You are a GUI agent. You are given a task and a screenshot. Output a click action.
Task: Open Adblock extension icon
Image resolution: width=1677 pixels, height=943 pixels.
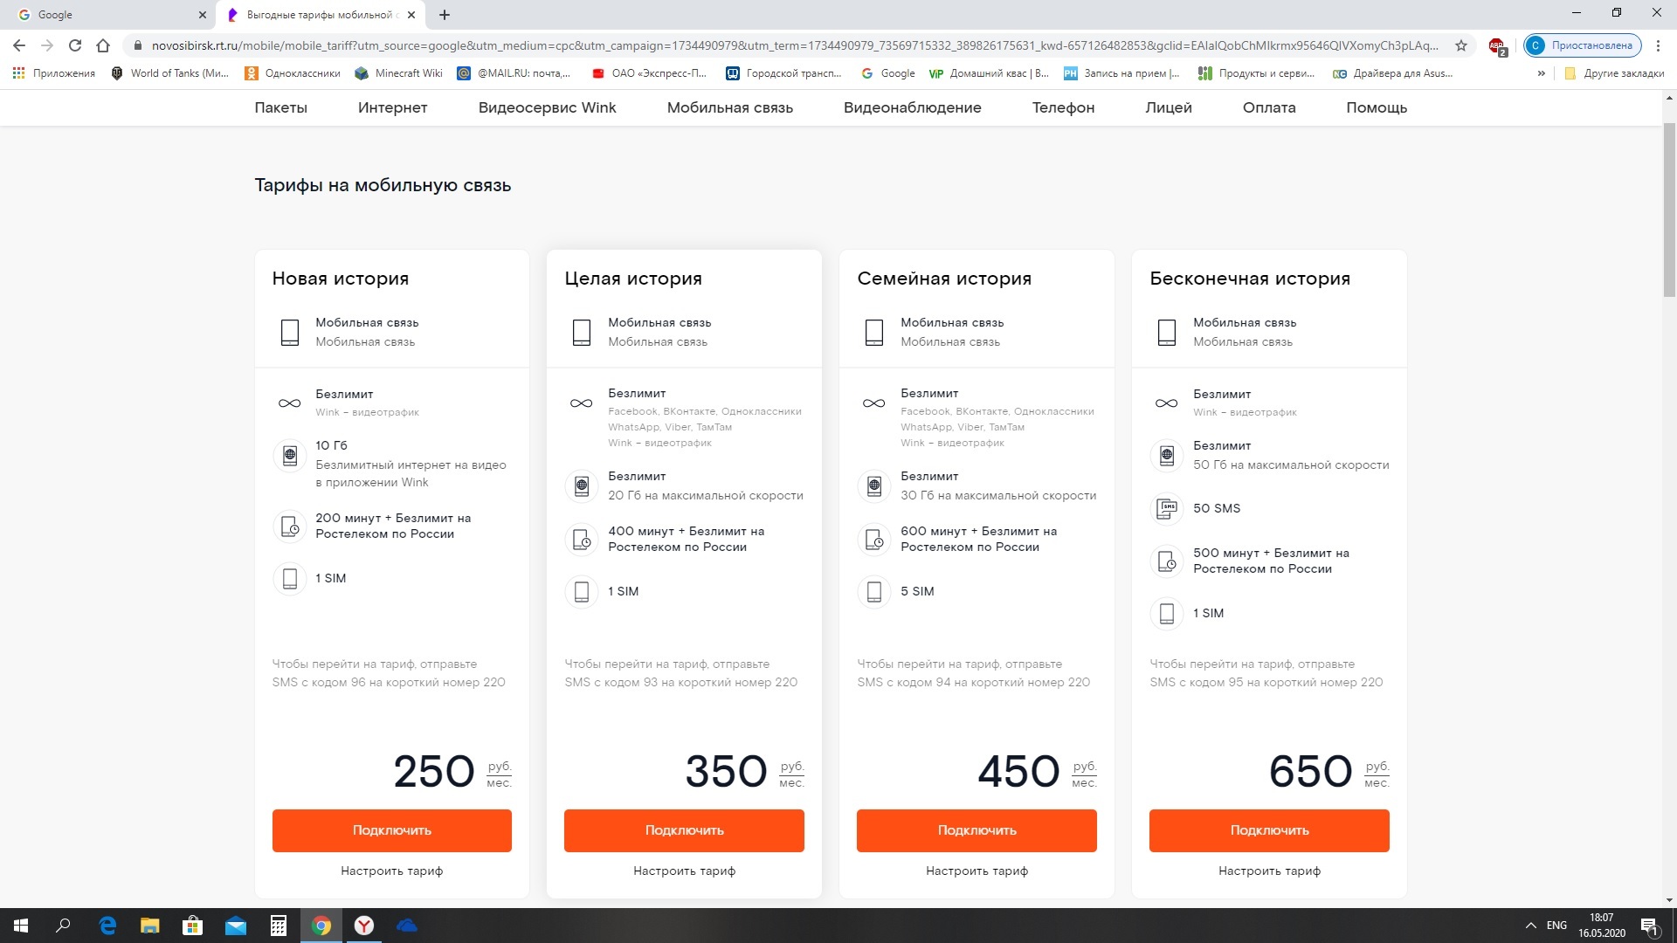[1497, 46]
